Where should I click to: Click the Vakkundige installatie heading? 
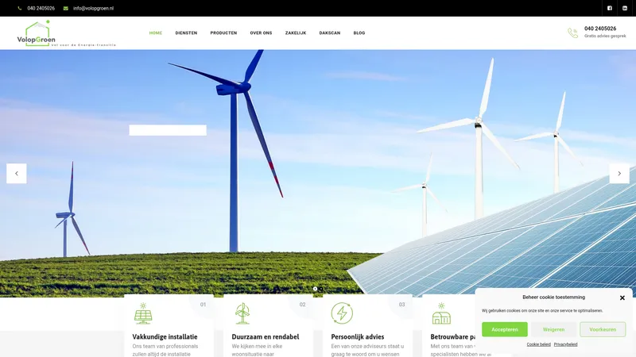click(165, 336)
